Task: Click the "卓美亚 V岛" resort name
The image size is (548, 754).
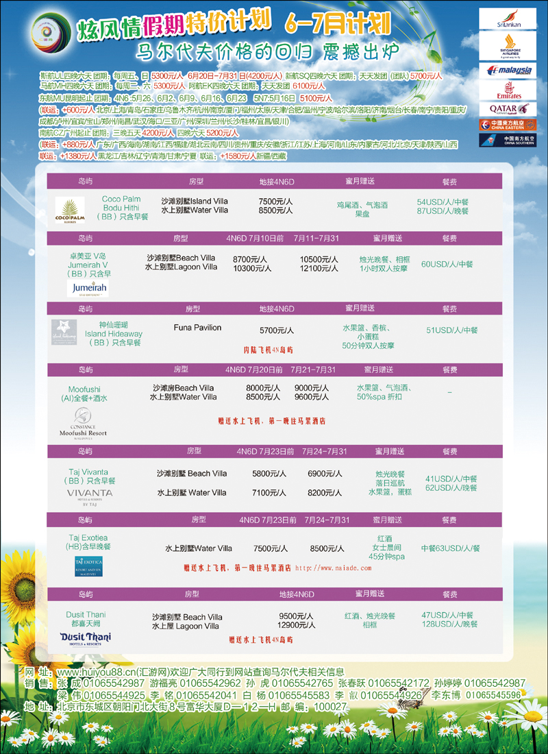Action: 88,256
